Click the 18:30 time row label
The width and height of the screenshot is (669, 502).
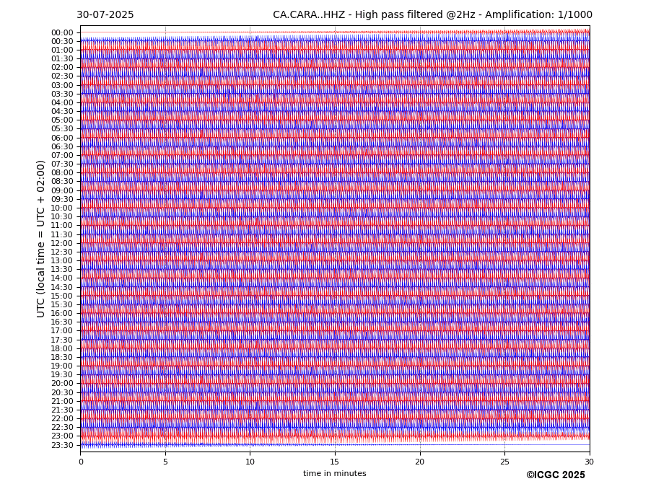[x=62, y=358]
